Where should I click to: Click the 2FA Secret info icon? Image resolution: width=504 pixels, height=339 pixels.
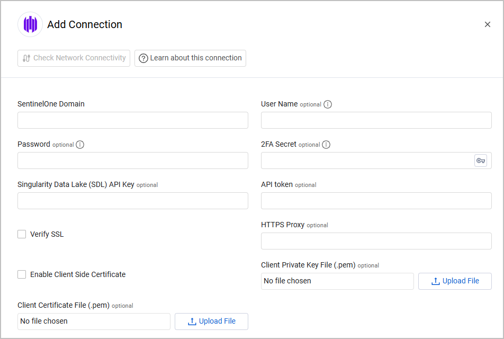pos(326,145)
